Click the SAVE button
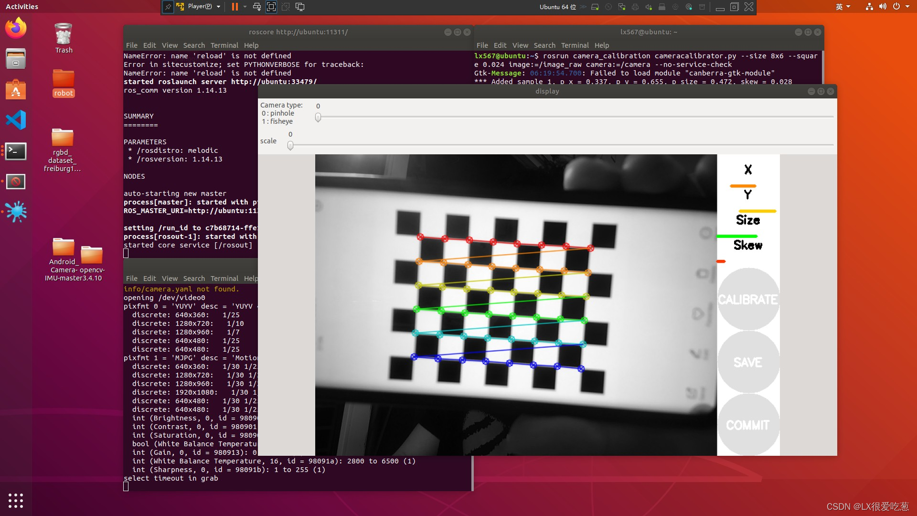This screenshot has width=917, height=516. point(748,362)
